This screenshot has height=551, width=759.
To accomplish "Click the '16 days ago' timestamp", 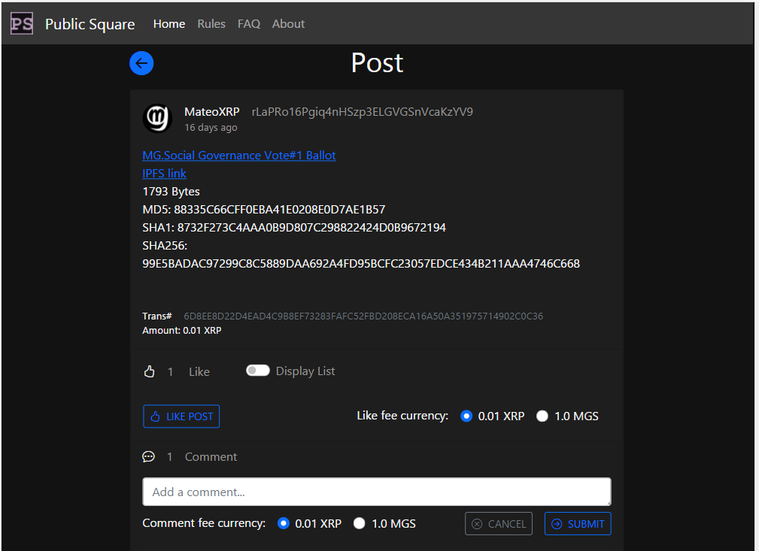I will [x=211, y=128].
